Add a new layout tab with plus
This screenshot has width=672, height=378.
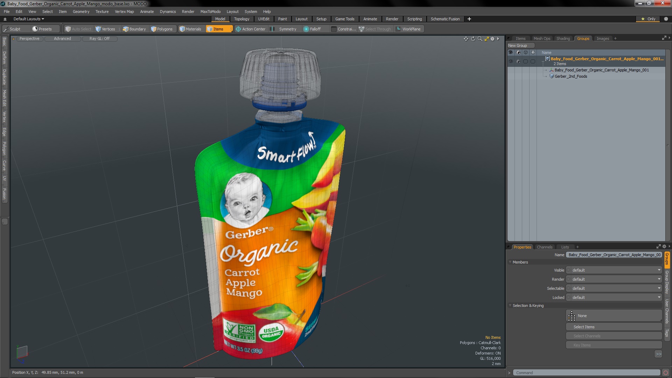(469, 19)
